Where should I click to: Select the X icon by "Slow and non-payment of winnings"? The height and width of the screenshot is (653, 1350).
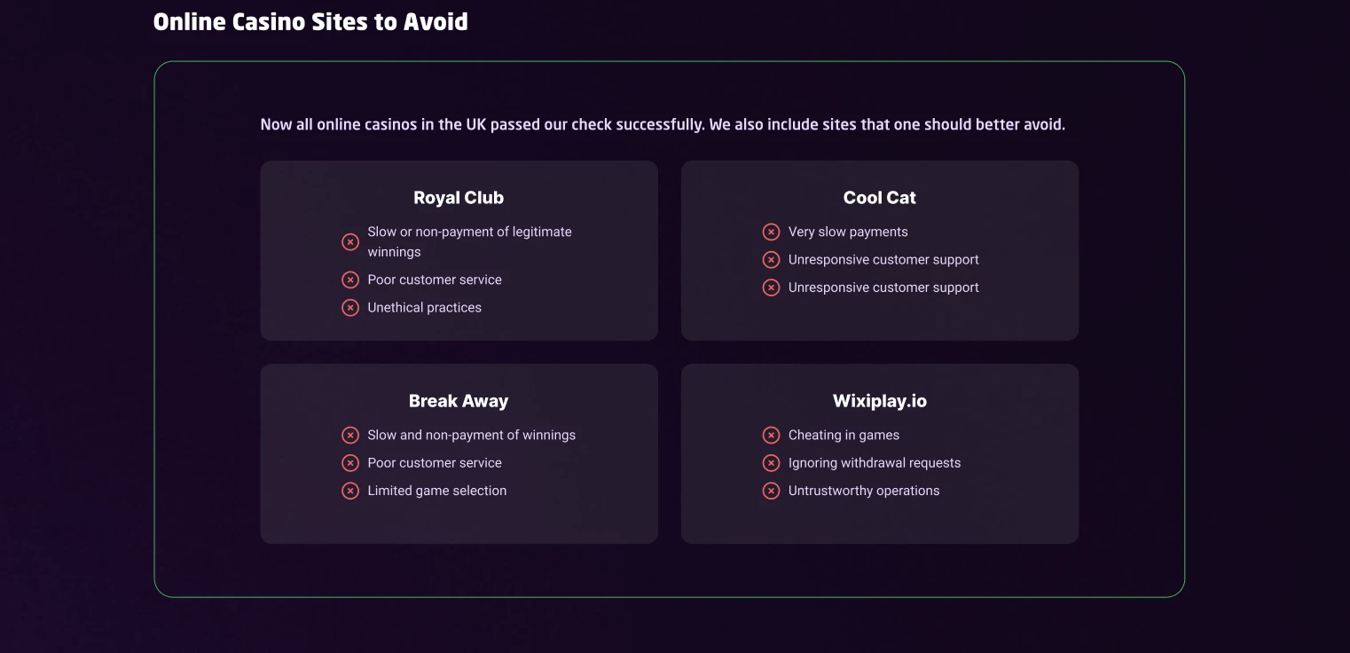pos(350,436)
